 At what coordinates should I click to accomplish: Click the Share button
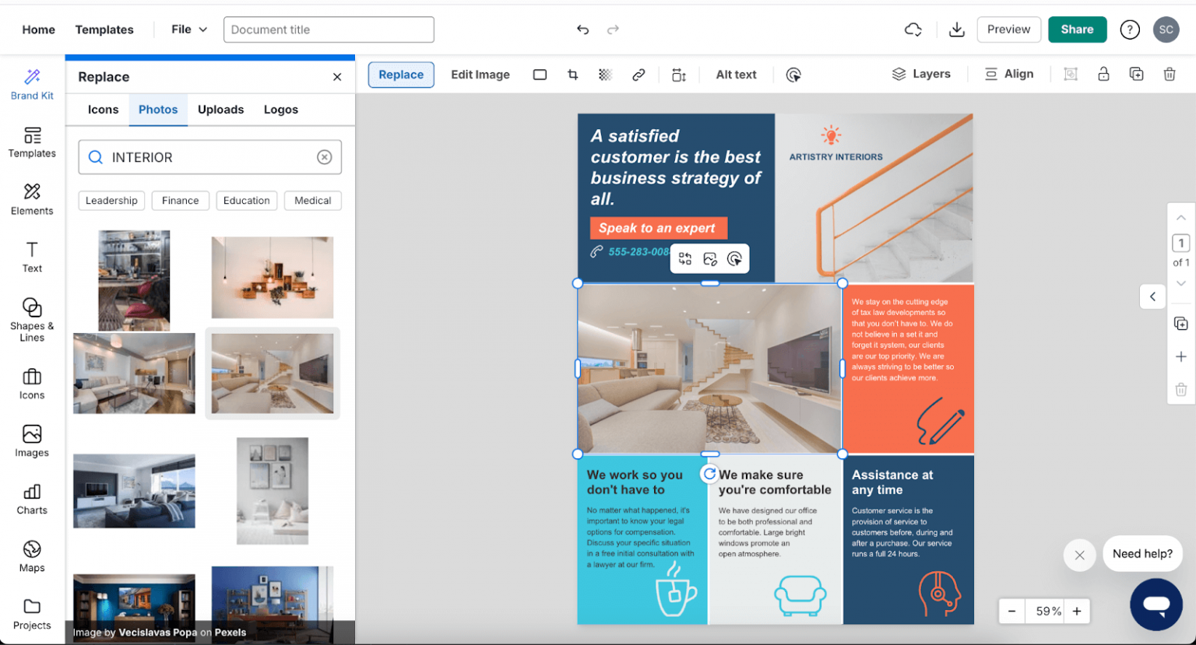pos(1077,29)
